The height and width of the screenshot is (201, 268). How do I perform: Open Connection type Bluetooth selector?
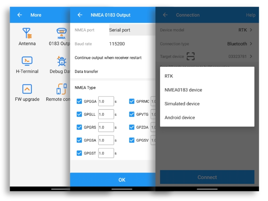[240, 44]
